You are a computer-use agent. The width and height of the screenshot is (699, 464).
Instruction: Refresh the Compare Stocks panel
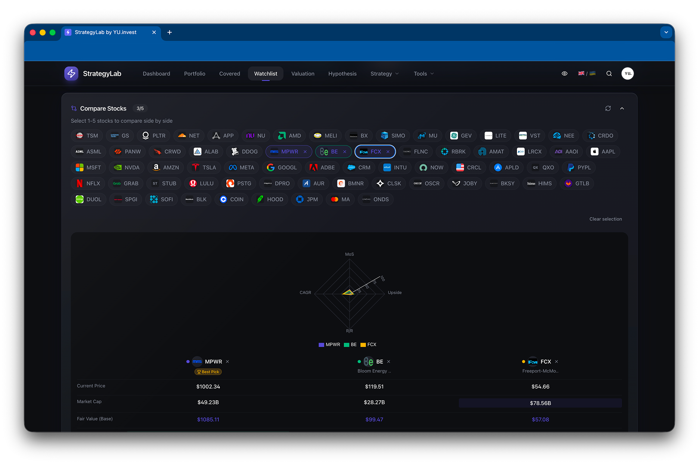pyautogui.click(x=608, y=108)
